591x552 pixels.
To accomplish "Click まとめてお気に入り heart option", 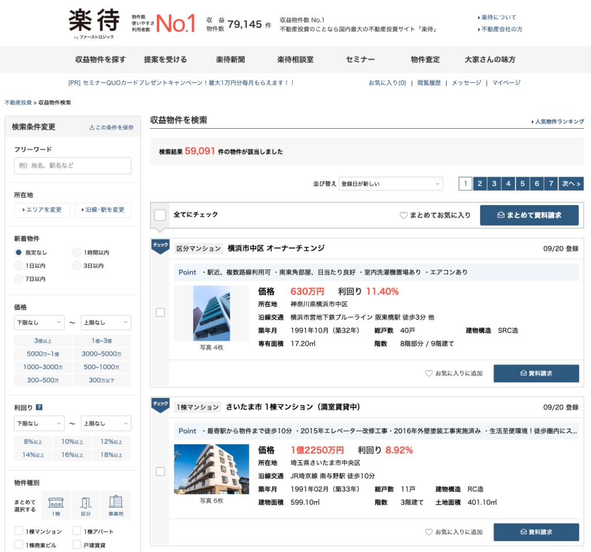I will pos(435,215).
